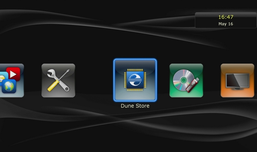The height and width of the screenshot is (152, 257).
Task: Open the Dune Store chip icon
Action: (x=135, y=80)
